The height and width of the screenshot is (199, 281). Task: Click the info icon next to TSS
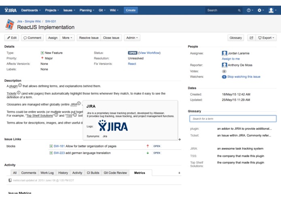(75, 115)
